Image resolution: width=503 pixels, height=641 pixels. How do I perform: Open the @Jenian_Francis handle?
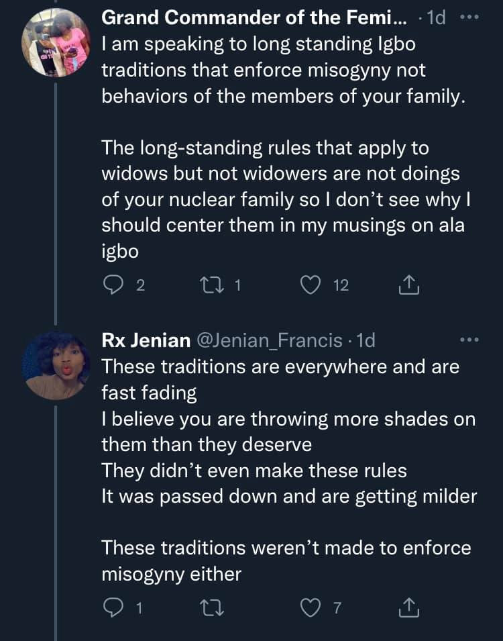270,340
